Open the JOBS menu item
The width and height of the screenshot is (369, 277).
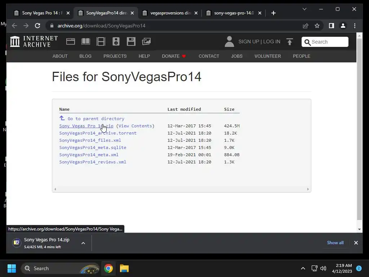coord(237,56)
